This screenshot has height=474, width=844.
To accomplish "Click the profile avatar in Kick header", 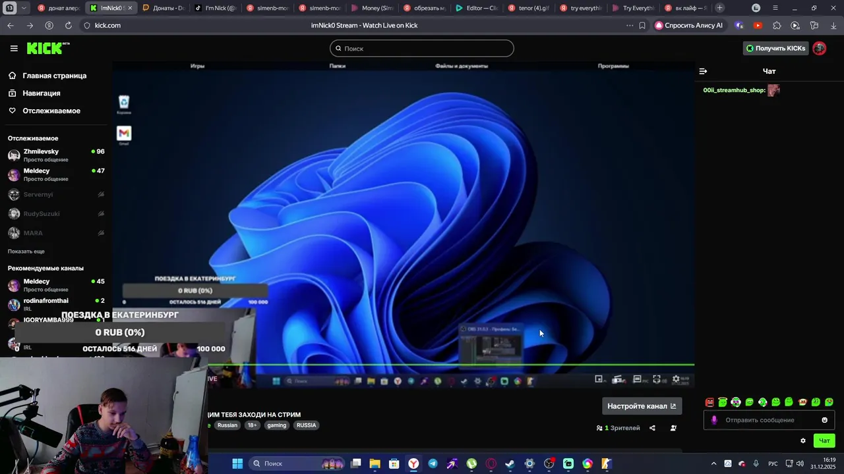I will coord(820,48).
